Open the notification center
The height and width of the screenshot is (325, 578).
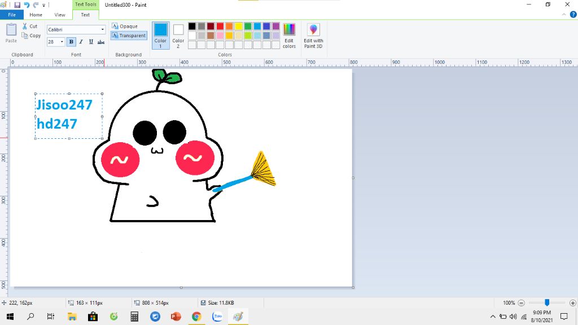pyautogui.click(x=564, y=317)
